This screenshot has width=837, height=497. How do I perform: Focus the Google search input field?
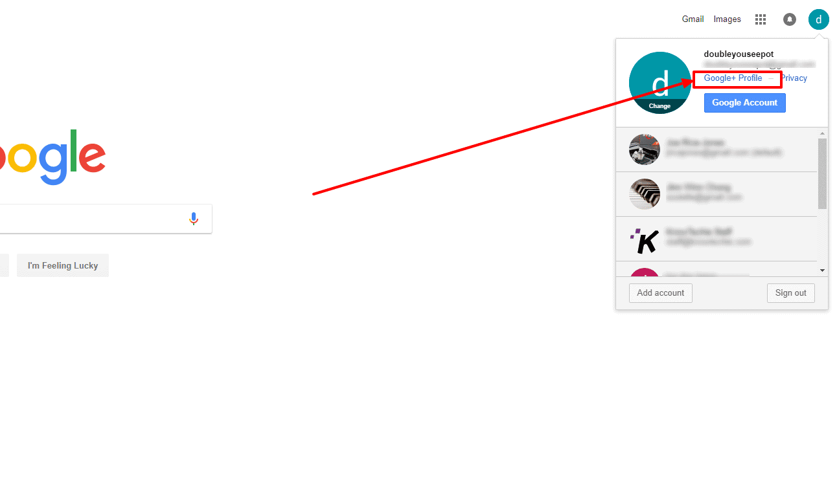pos(91,219)
